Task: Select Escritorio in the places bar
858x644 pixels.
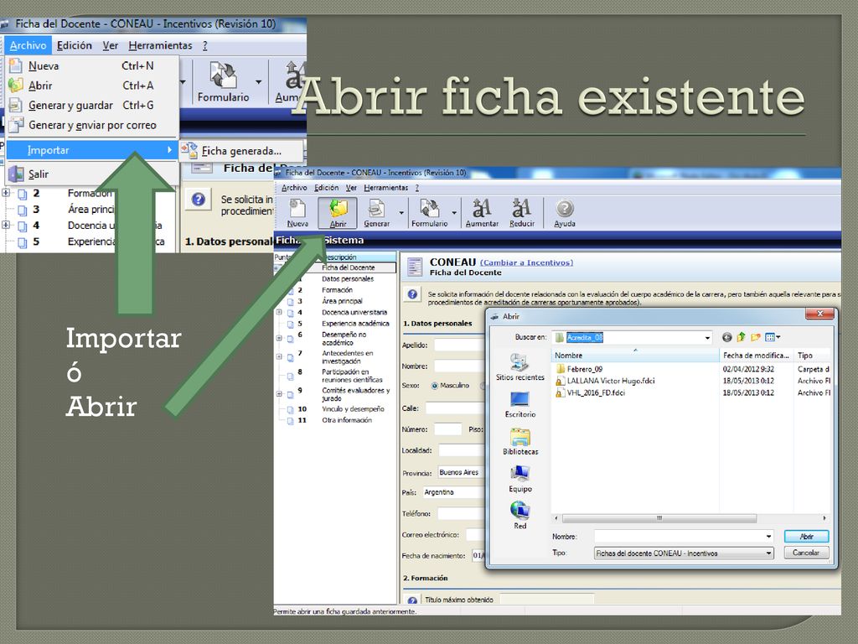Action: [519, 404]
